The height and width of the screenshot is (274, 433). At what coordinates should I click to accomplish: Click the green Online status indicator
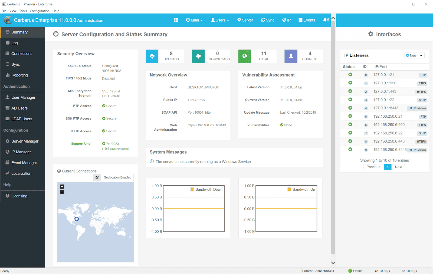pyautogui.click(x=350, y=271)
